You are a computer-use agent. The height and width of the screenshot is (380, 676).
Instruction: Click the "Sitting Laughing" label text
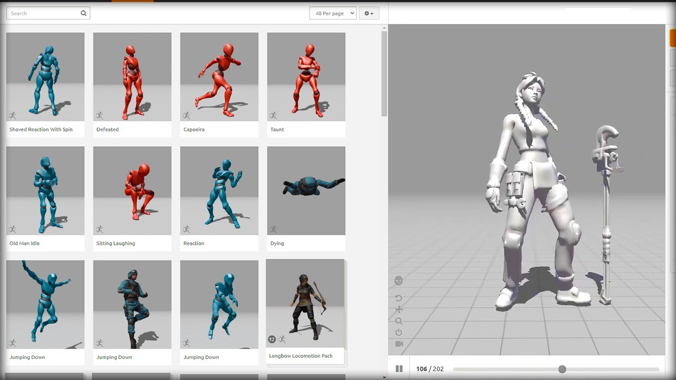click(x=116, y=243)
